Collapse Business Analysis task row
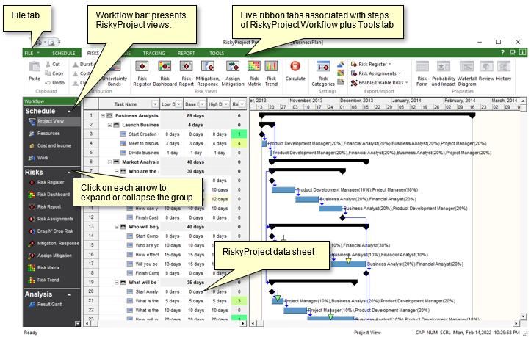This screenshot has width=531, height=337. point(104,115)
